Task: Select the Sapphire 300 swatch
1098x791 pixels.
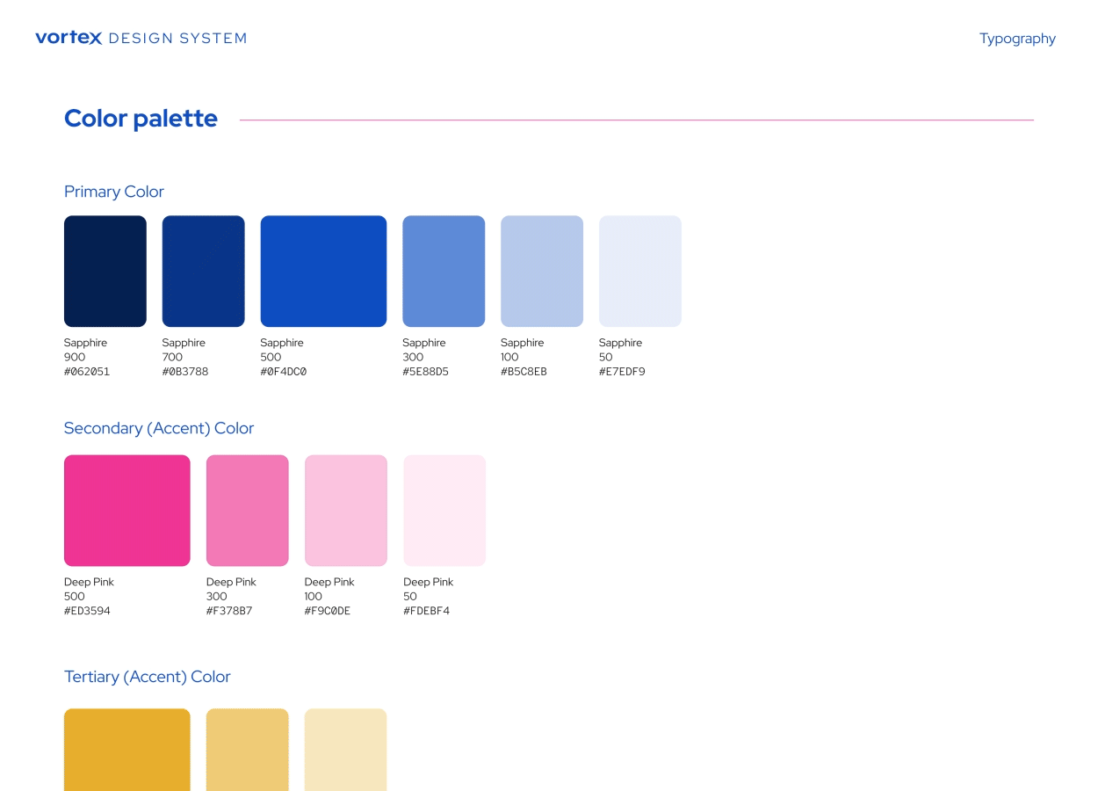Action: (444, 272)
